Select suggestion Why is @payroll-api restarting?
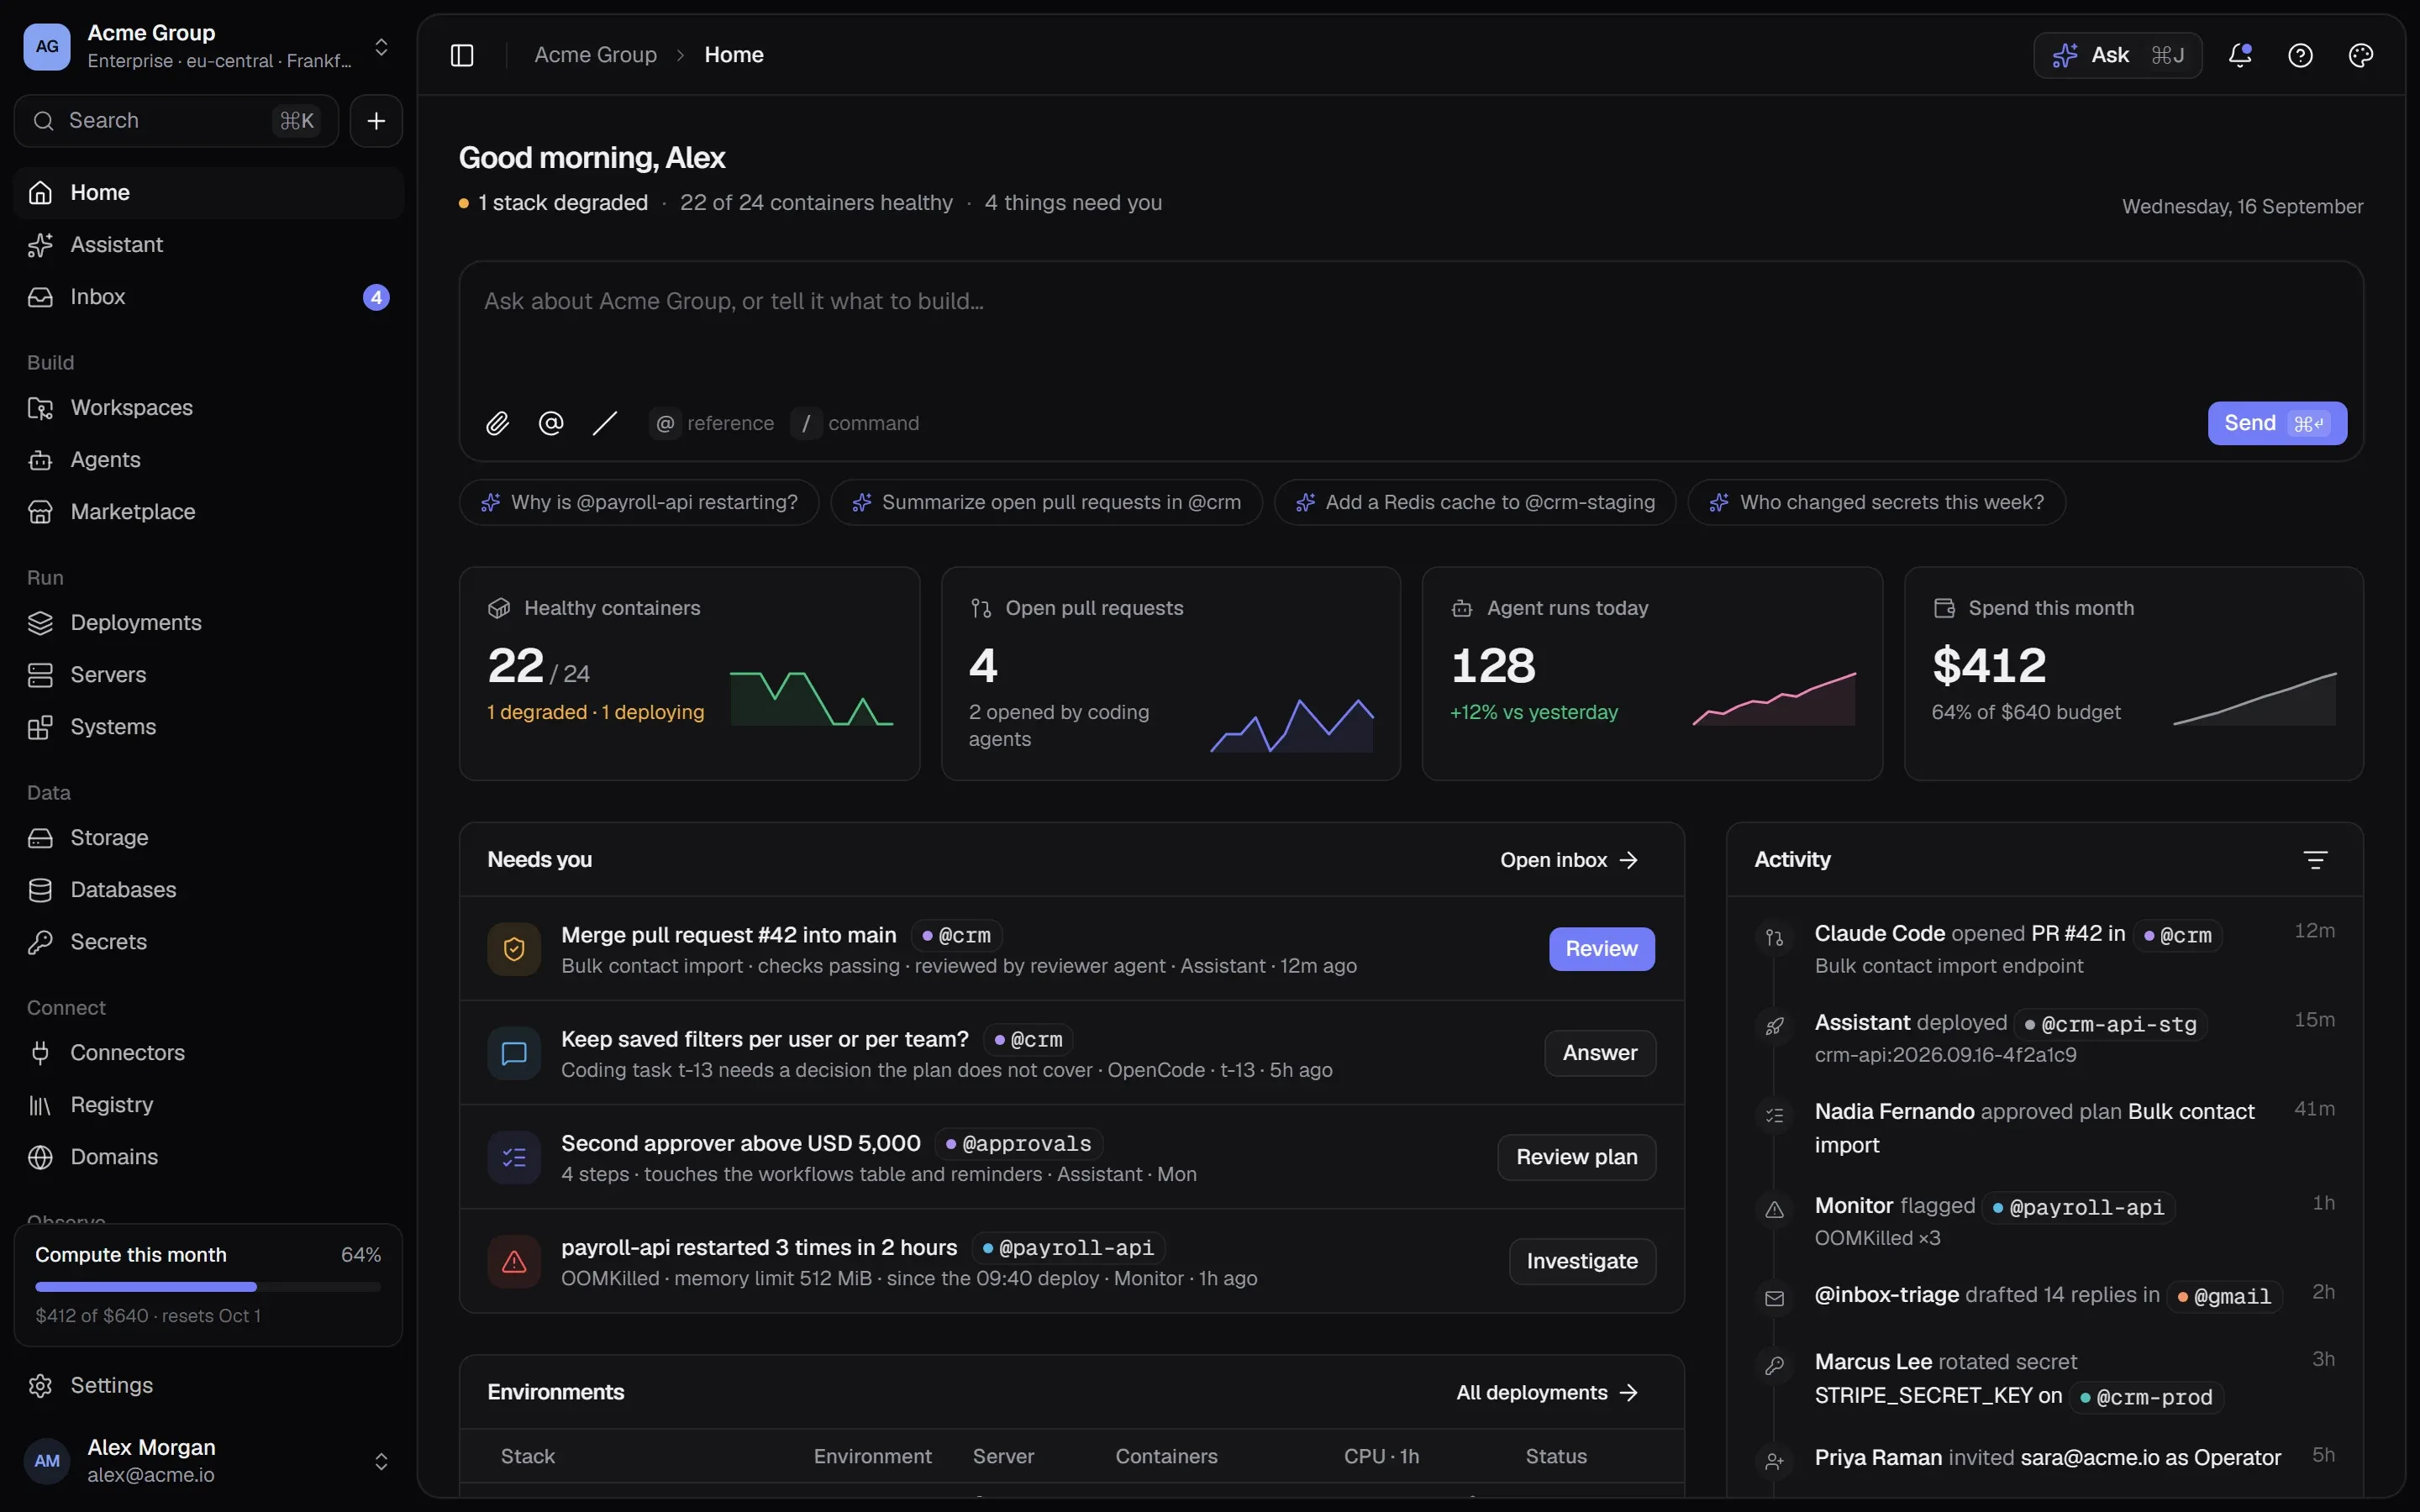 pos(639,503)
